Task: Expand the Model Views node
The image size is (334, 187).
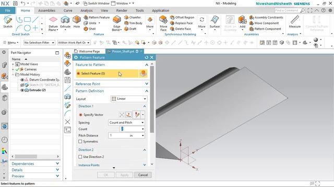Action: coord(13,64)
